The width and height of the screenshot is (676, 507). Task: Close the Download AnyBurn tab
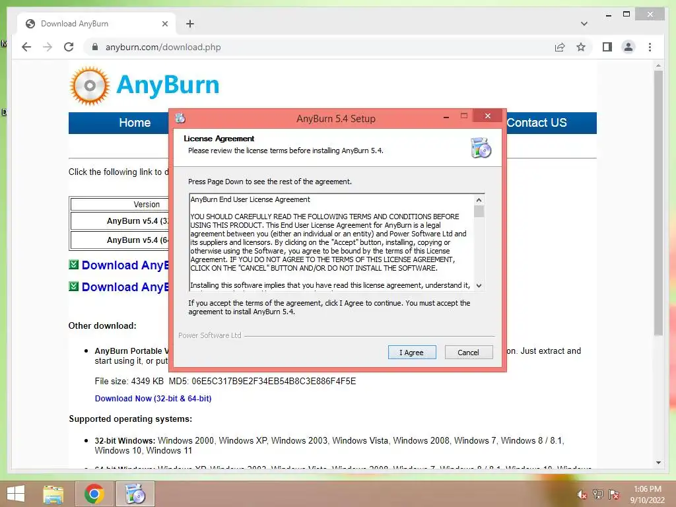[x=164, y=24]
